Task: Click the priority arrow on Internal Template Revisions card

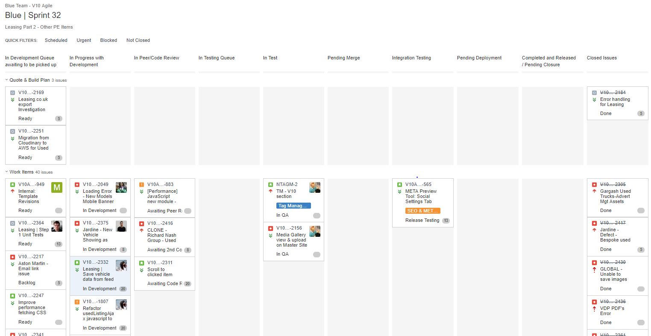Action: [x=12, y=191]
